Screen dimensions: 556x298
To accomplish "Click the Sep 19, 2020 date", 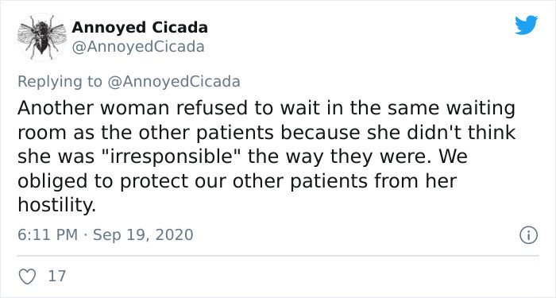I will coord(143,235).
